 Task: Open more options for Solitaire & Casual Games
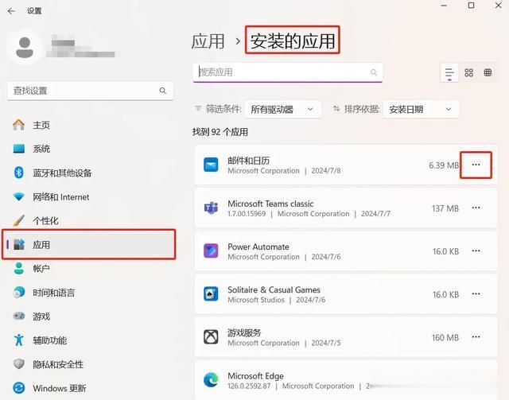476,294
